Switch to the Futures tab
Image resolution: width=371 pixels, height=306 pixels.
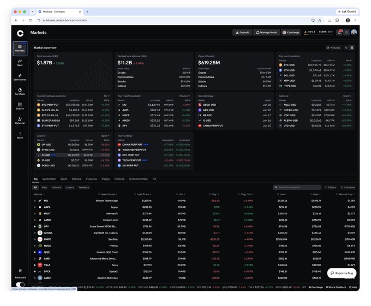(x=91, y=179)
